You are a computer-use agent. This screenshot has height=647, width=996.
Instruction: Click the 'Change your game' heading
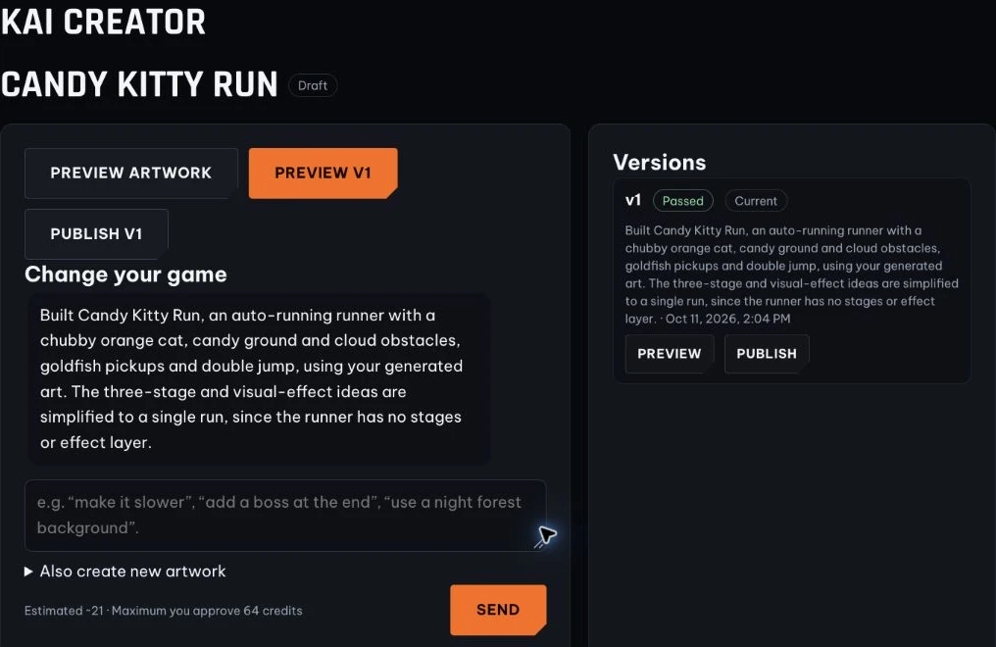tap(125, 274)
